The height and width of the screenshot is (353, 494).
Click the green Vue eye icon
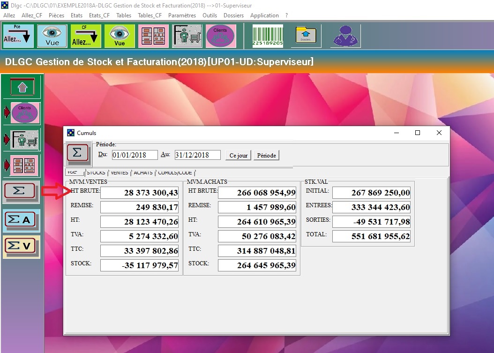(120, 36)
